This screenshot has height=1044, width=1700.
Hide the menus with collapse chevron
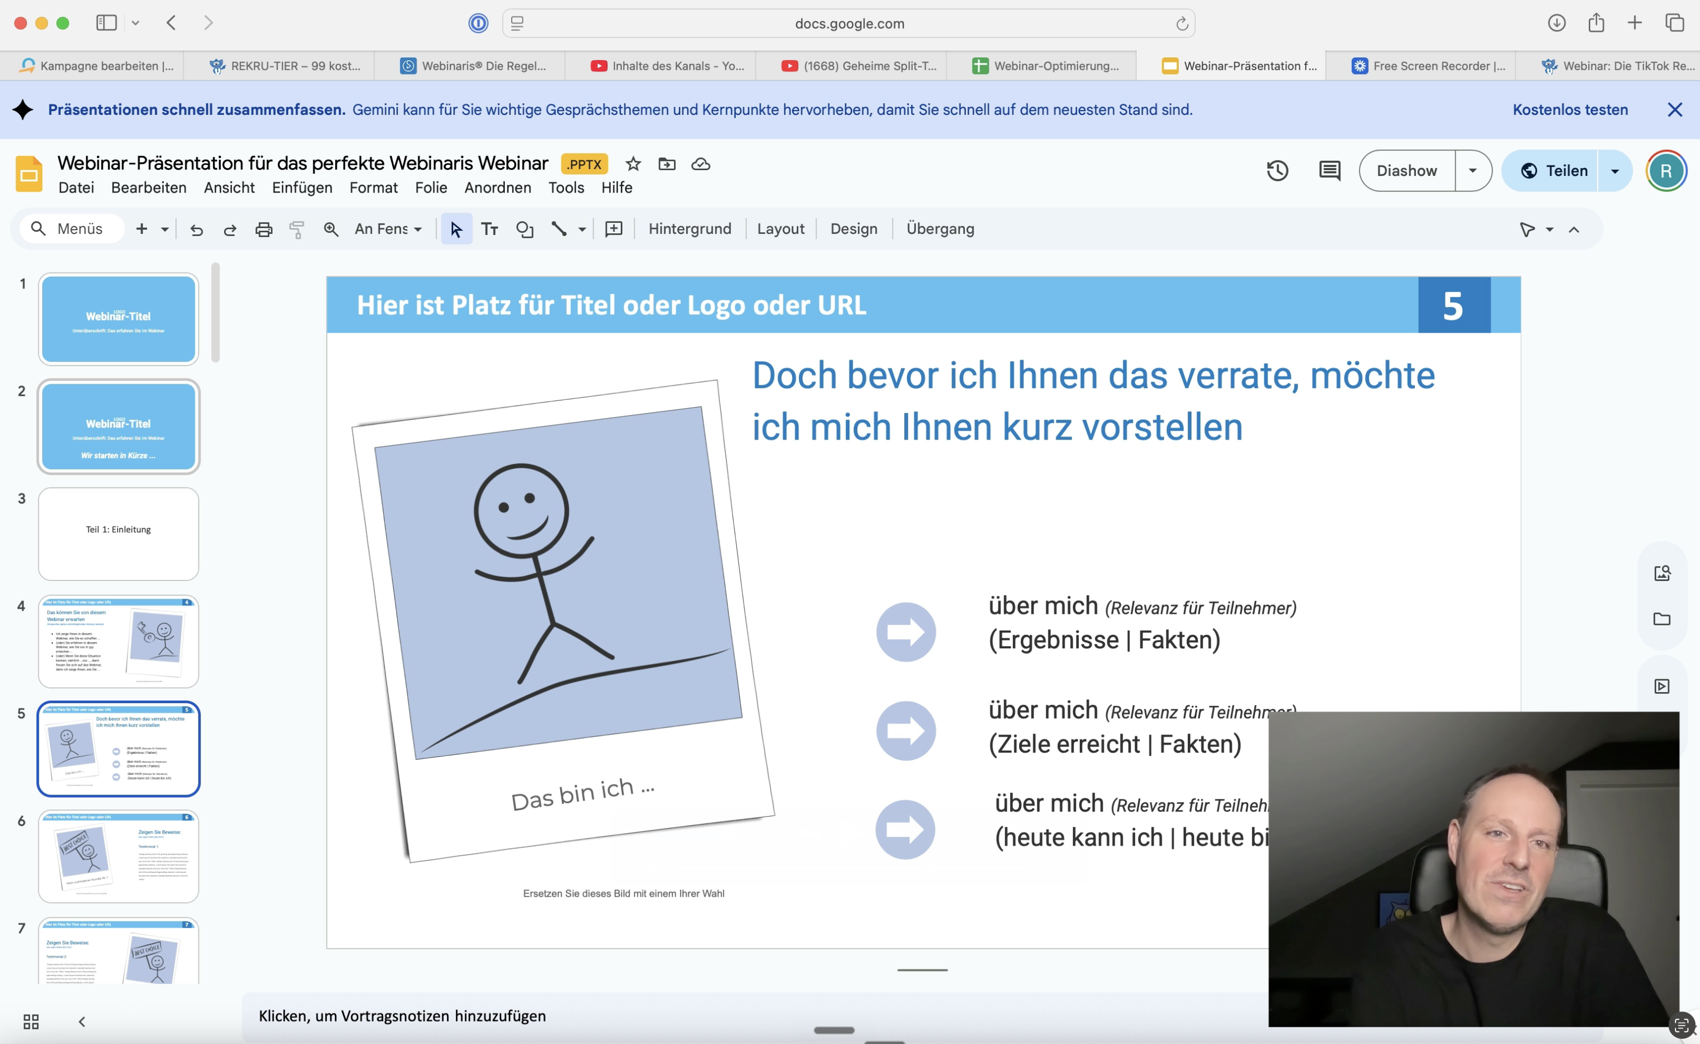1574,230
